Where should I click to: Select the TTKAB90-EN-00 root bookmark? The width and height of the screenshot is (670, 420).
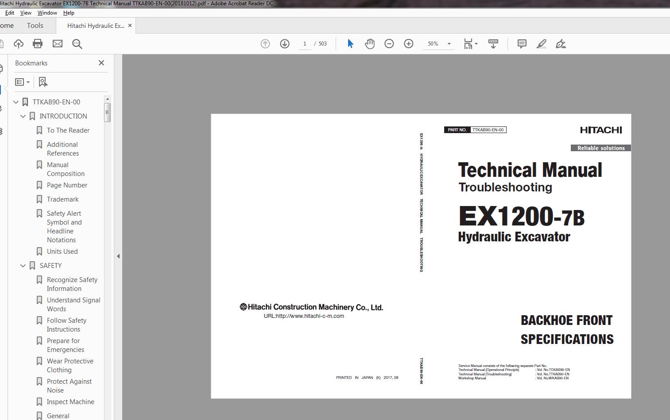pyautogui.click(x=56, y=102)
